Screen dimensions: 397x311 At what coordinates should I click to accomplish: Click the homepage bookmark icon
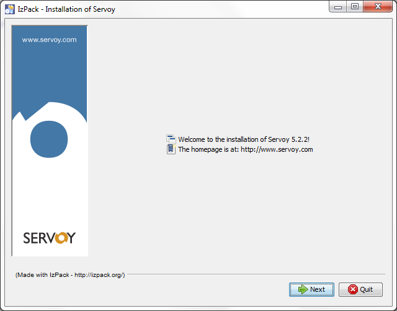click(171, 149)
